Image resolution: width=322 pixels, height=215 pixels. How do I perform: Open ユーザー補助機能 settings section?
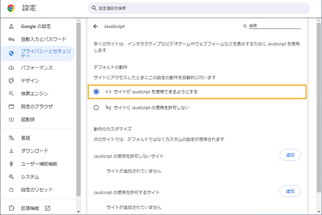pos(38,164)
